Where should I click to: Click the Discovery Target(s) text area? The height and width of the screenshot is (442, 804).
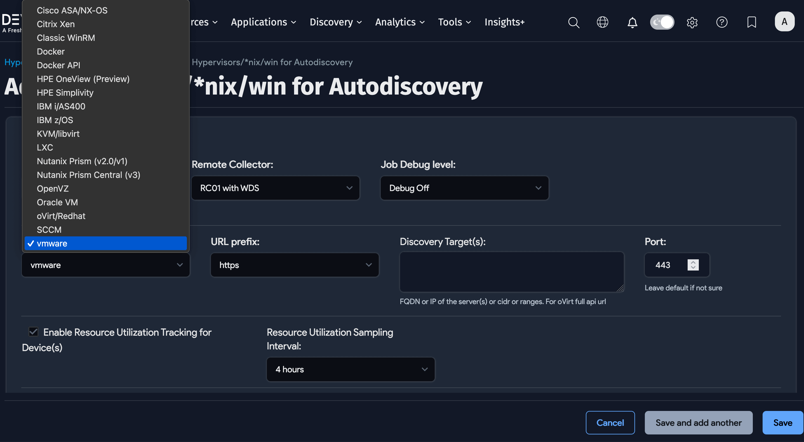point(511,272)
